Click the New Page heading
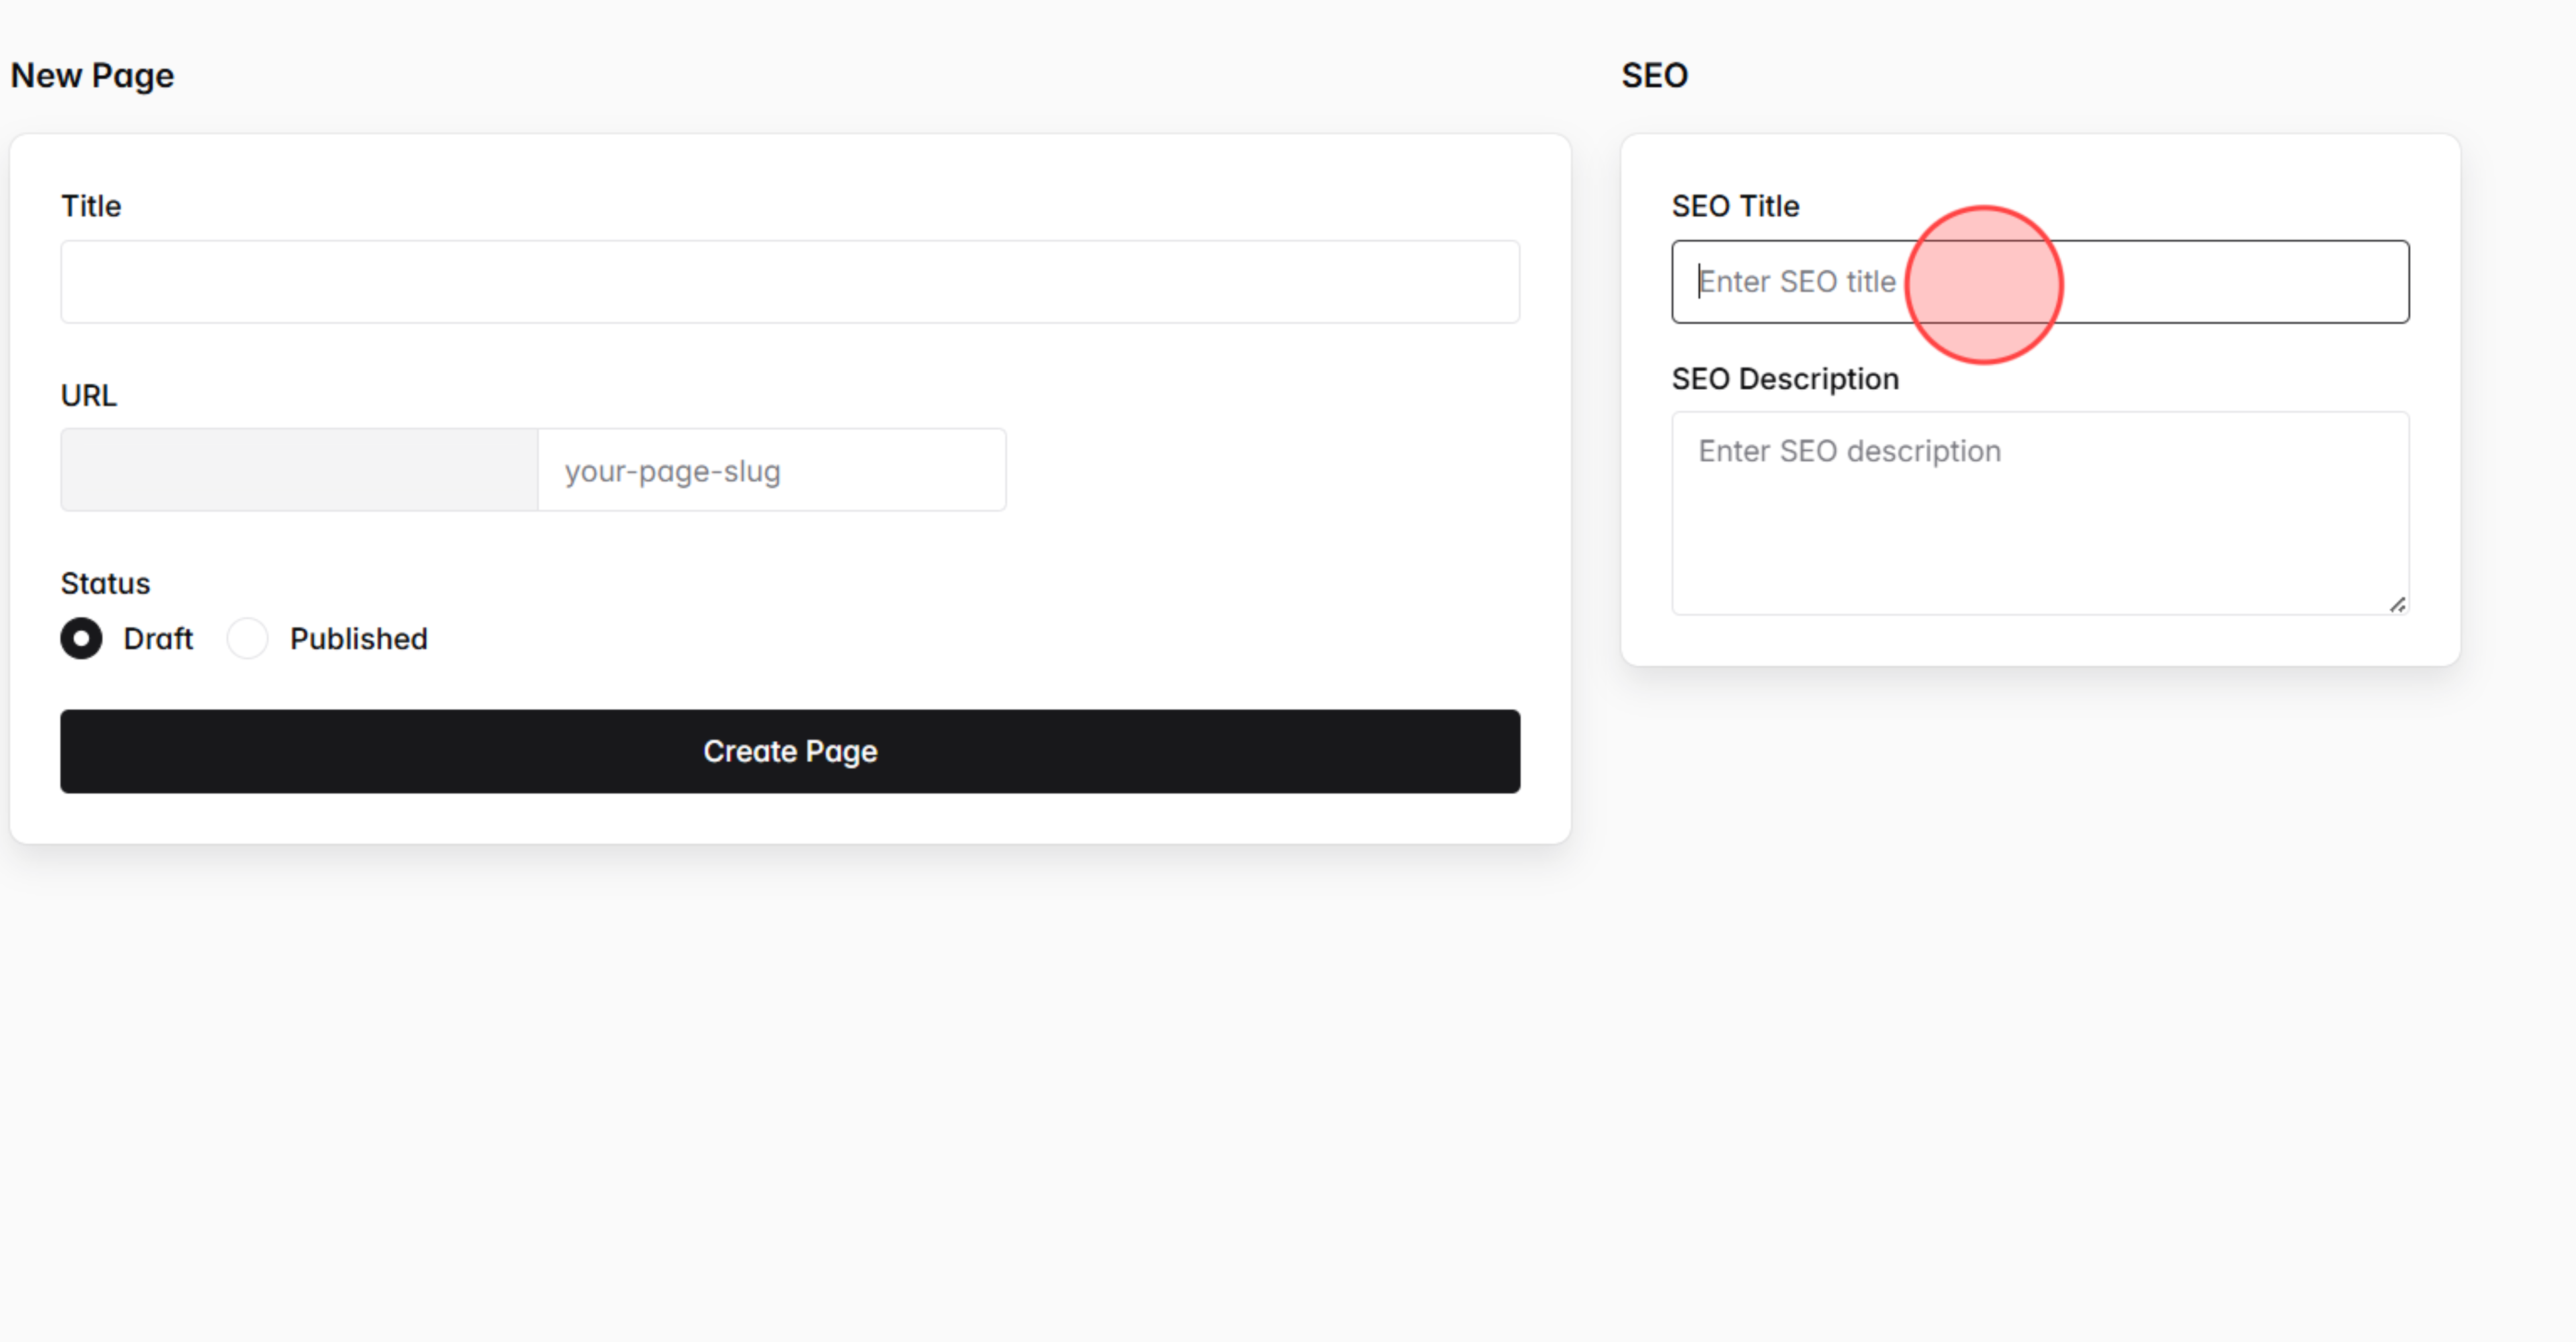This screenshot has height=1342, width=2576. click(x=92, y=75)
